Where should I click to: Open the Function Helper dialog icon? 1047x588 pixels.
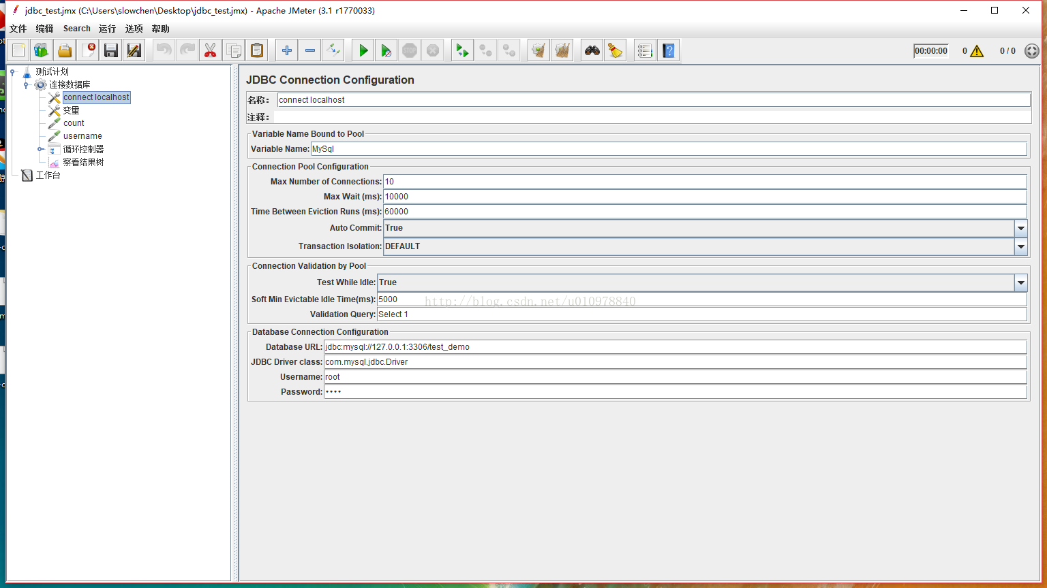[645, 50]
